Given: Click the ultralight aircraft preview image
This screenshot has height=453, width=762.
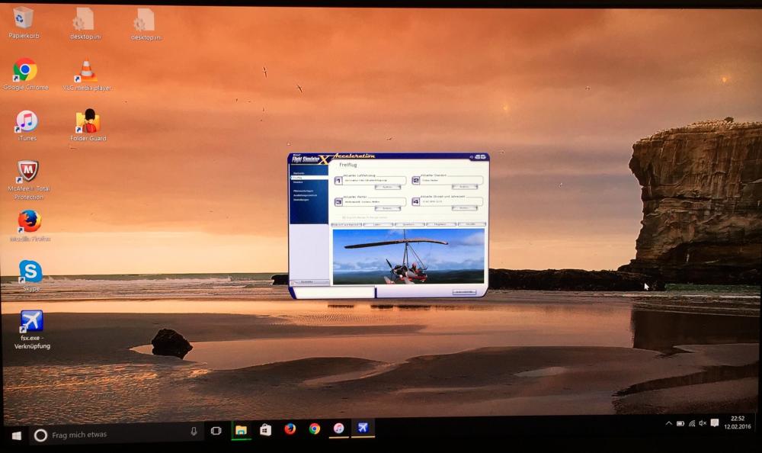Looking at the screenshot, I should [408, 256].
